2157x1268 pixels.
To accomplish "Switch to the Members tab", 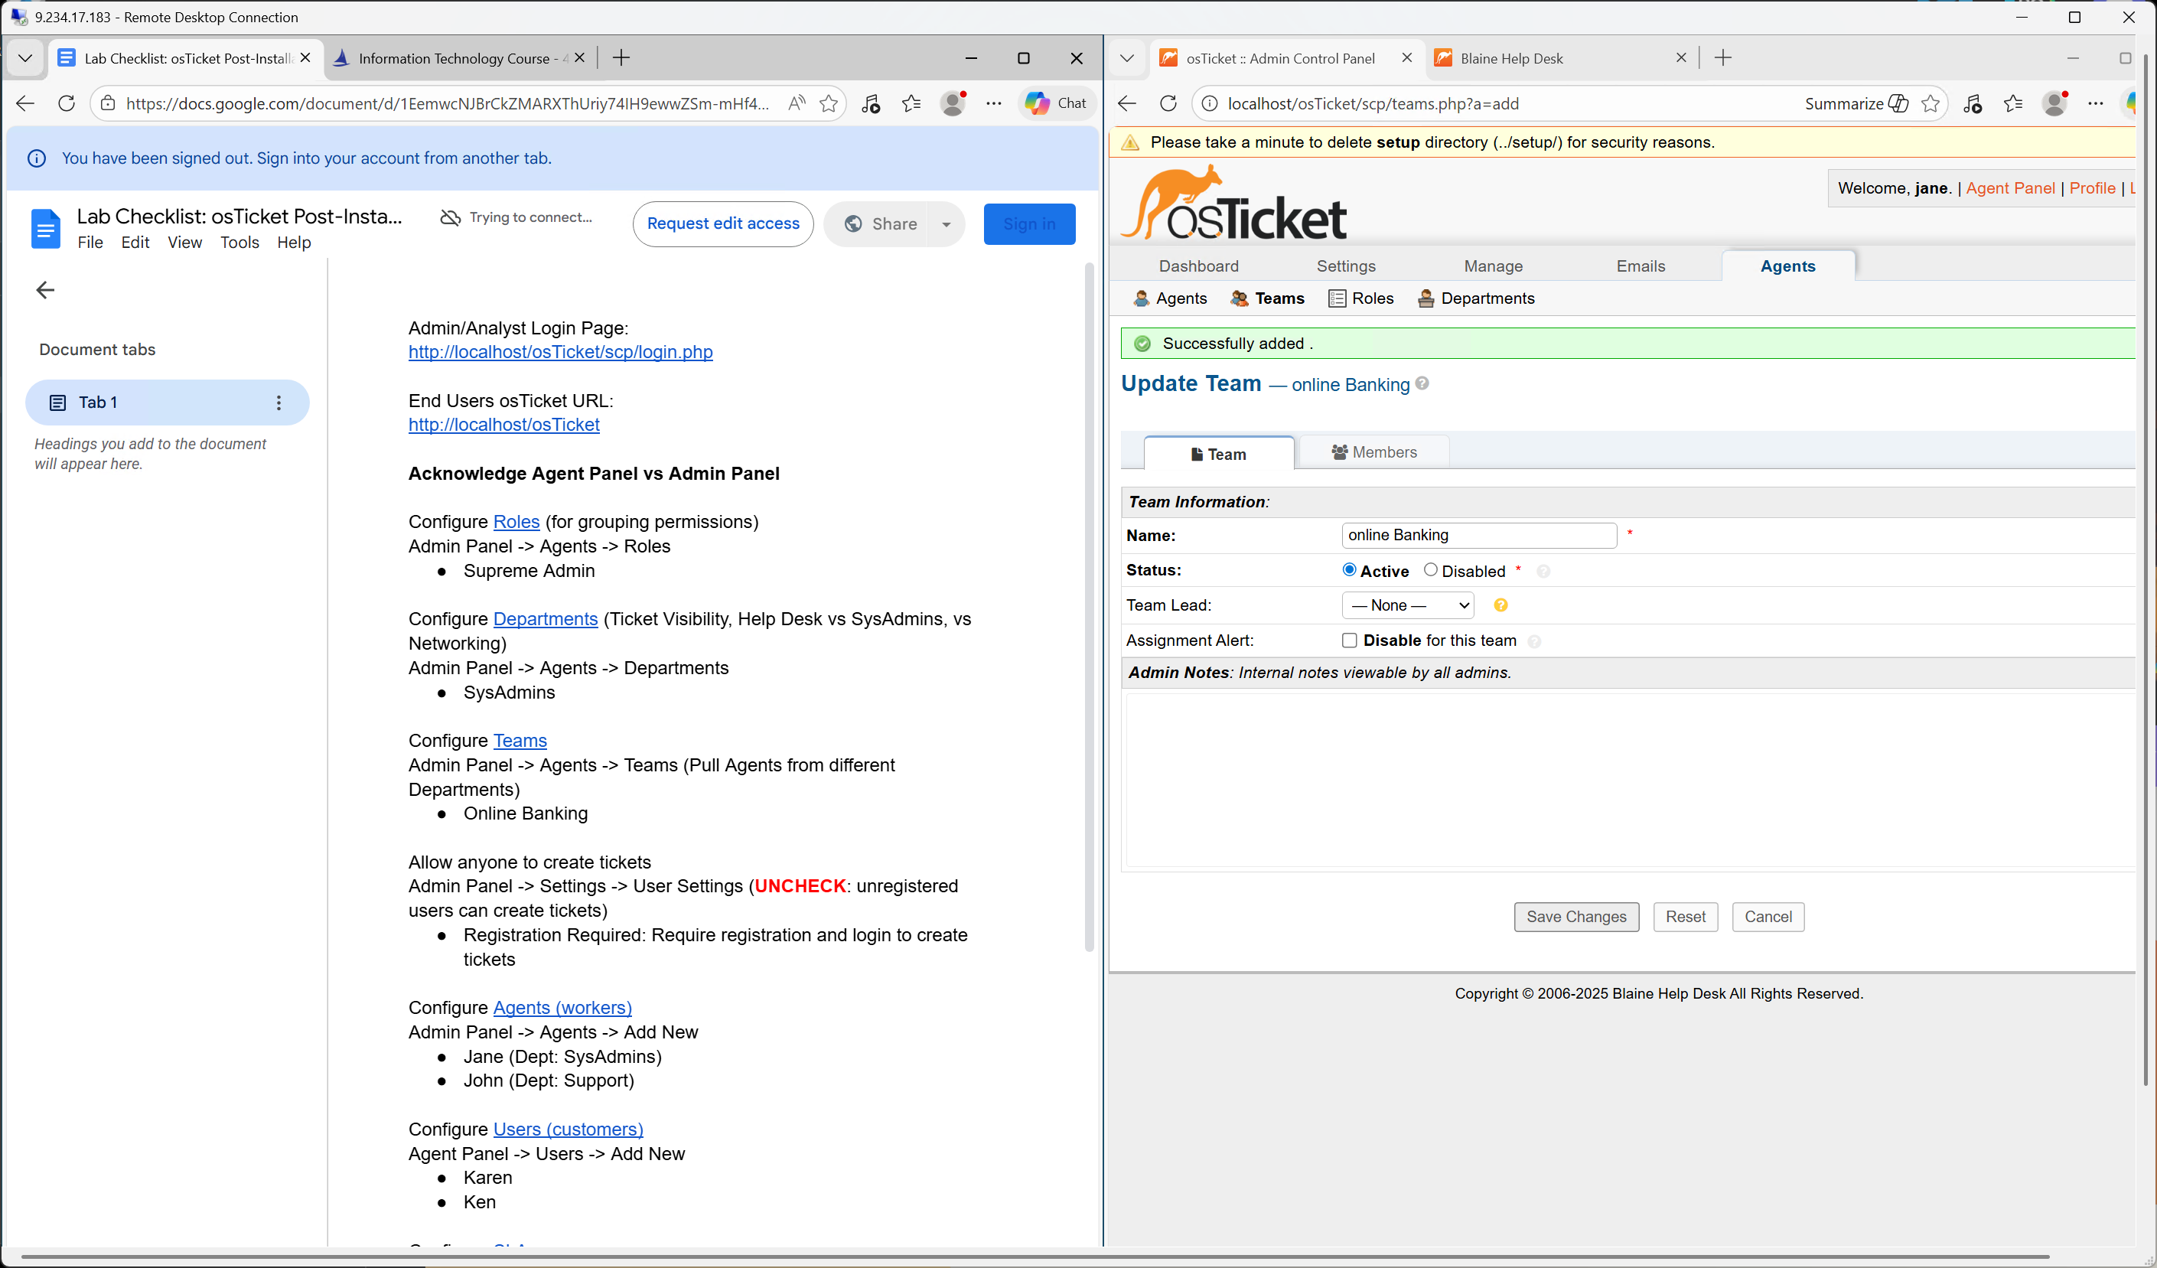I will pos(1373,452).
